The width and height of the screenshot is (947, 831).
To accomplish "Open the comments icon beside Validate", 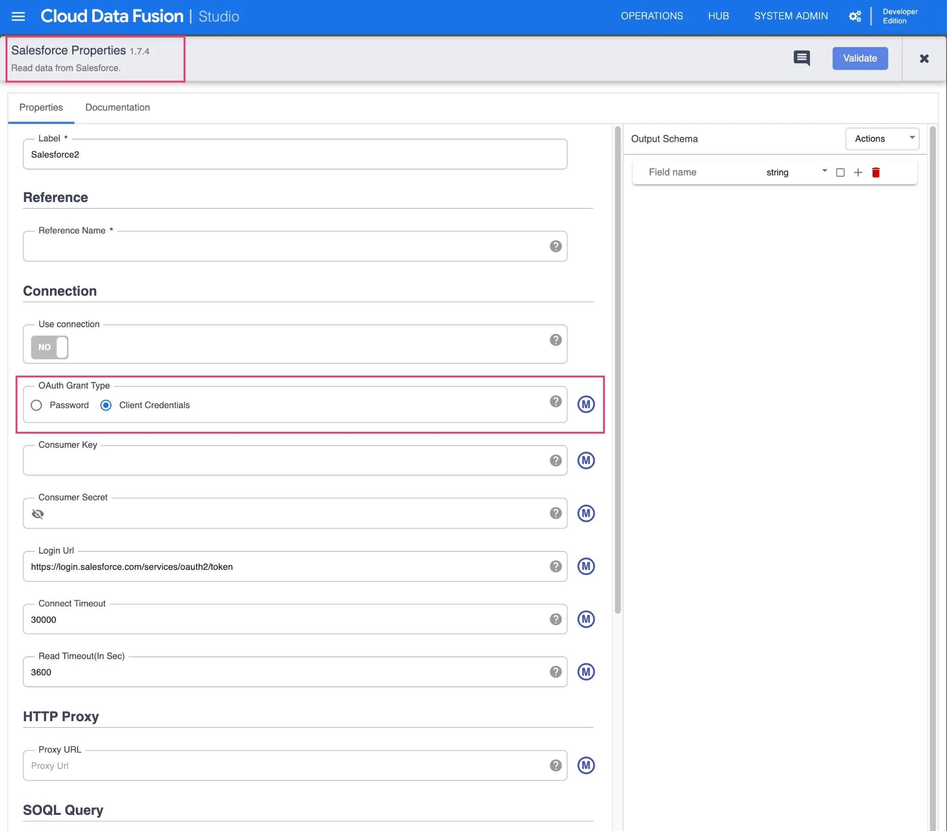I will click(801, 58).
